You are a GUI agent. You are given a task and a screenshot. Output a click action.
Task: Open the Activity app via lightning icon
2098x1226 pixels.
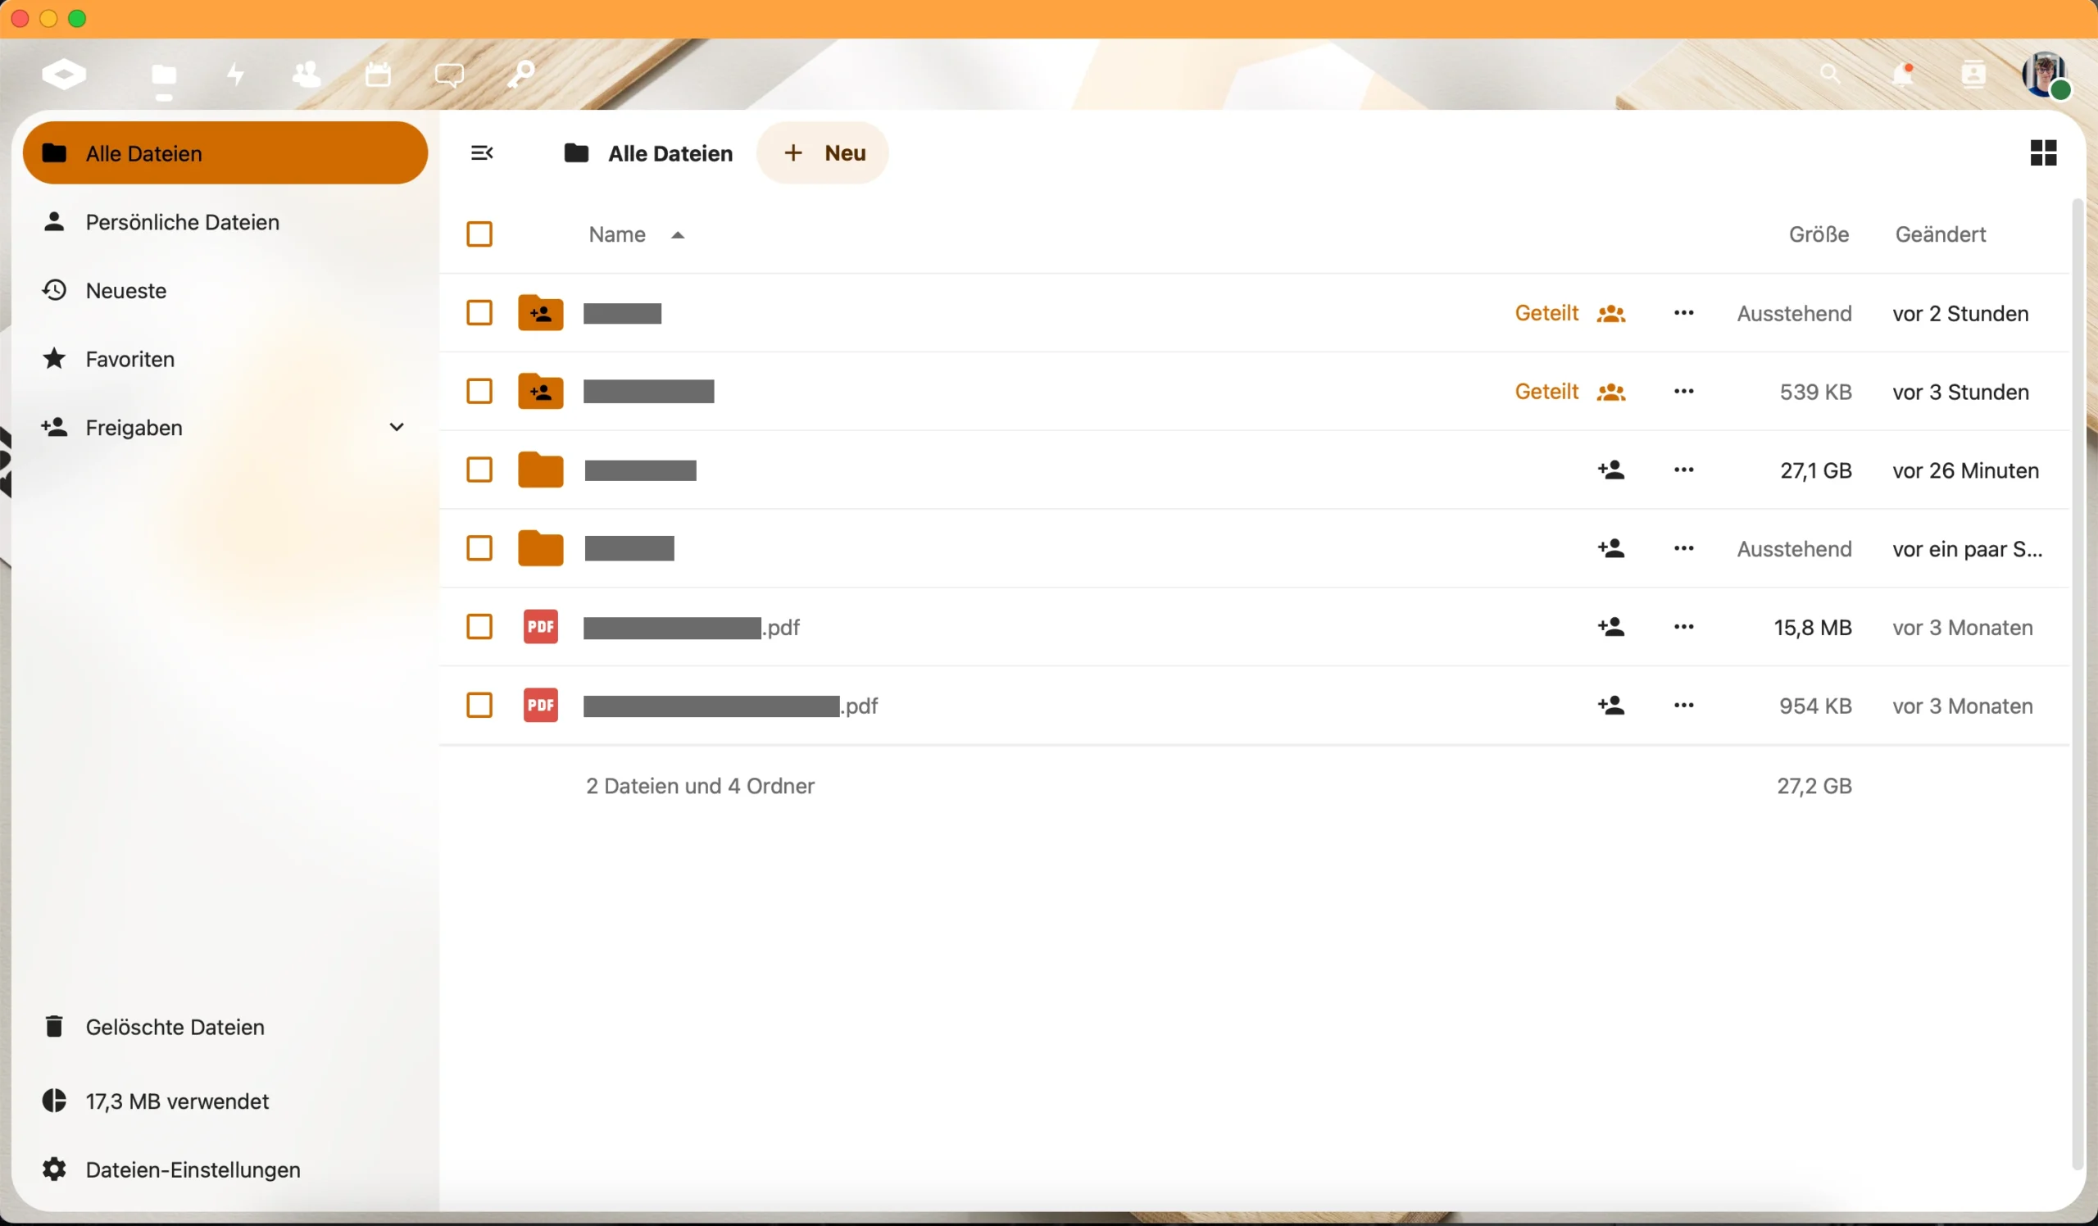(235, 74)
